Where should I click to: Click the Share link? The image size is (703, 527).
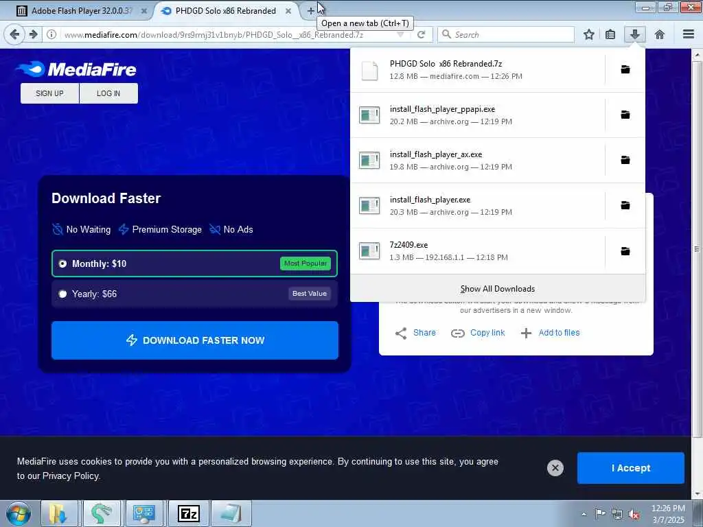tap(424, 333)
